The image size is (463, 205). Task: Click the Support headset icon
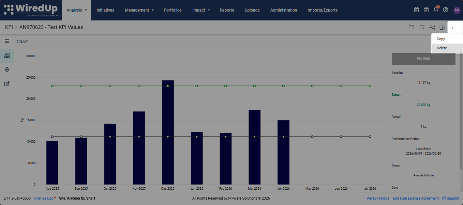click(444, 198)
